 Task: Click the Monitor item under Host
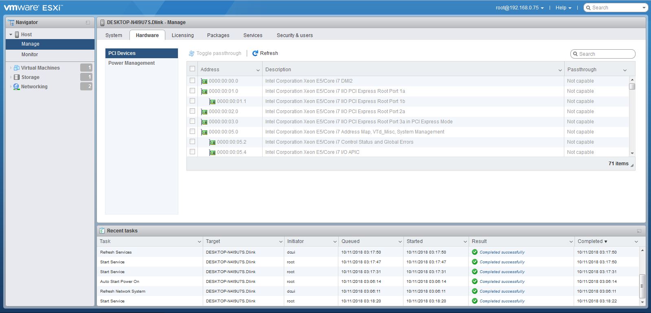coord(50,55)
